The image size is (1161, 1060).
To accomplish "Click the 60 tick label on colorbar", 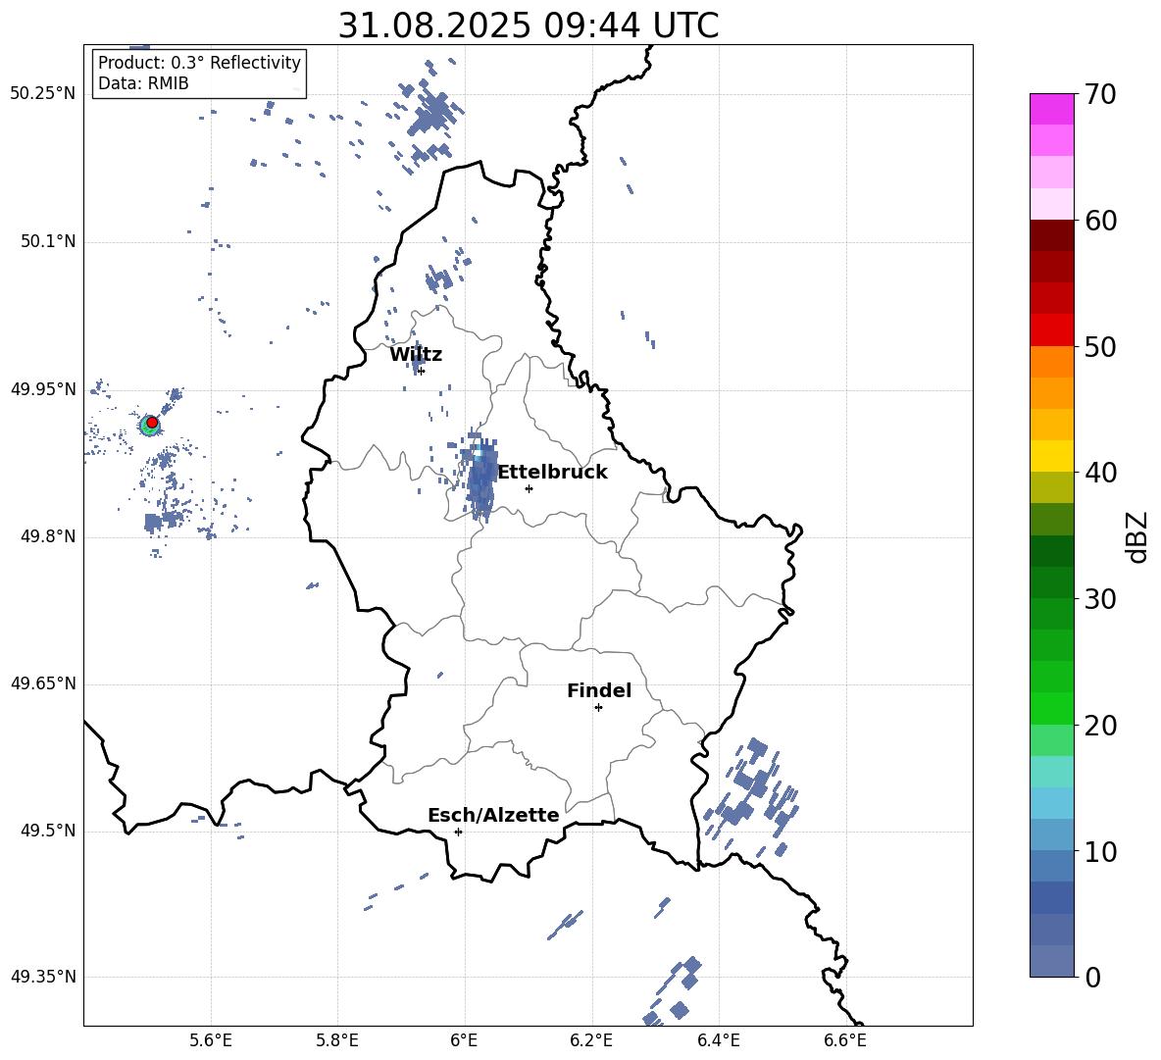I will pos(1101,221).
